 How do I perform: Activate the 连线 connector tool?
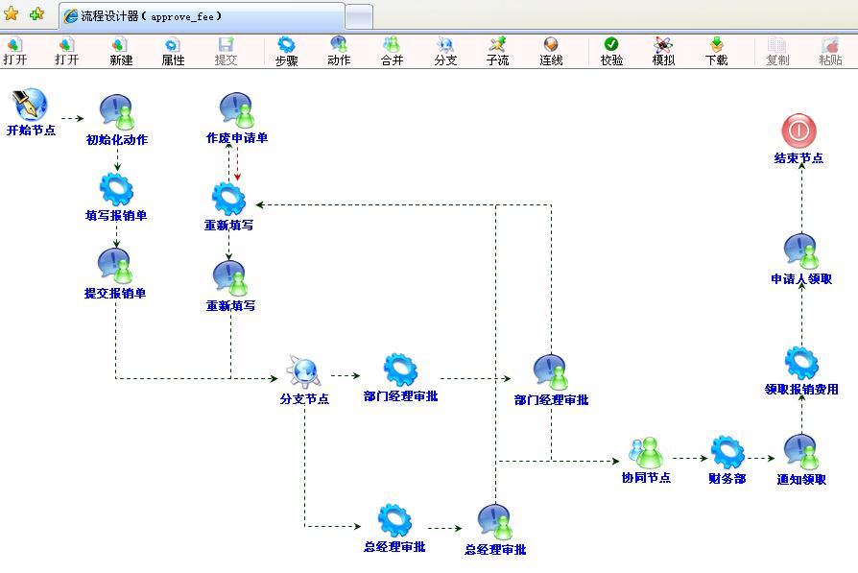tap(551, 51)
